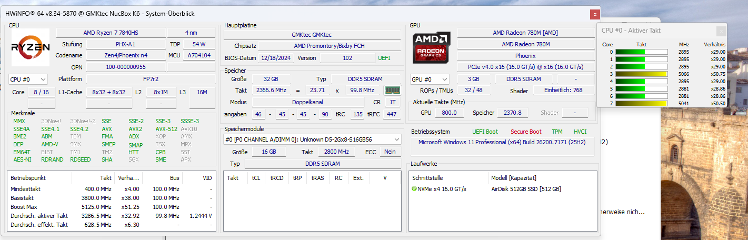Select the Durchsch. aktiver Takt row
The height and width of the screenshot is (240, 748).
(x=111, y=216)
